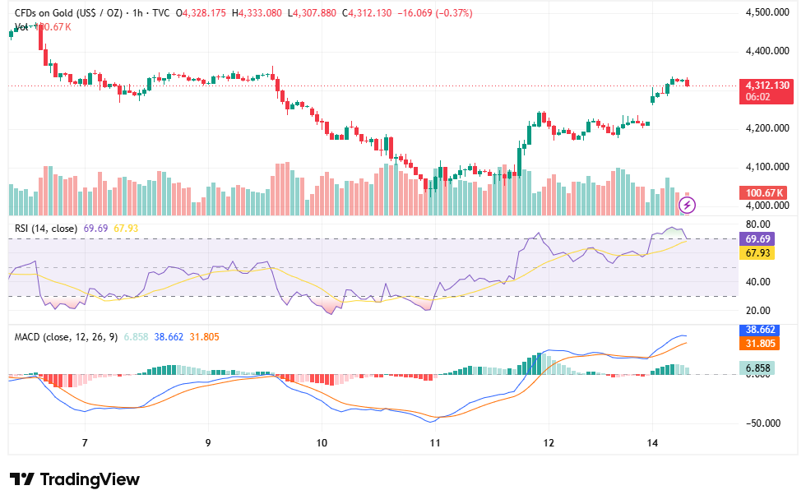The image size is (806, 504).
Task: Click the MACD histogram tag 6.858
Action: (x=757, y=368)
